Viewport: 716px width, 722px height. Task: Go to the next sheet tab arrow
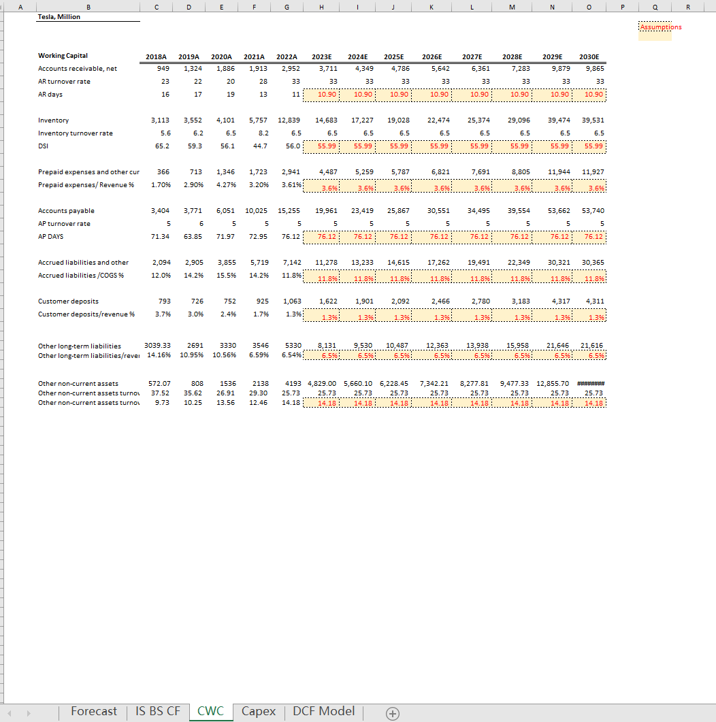(x=29, y=712)
